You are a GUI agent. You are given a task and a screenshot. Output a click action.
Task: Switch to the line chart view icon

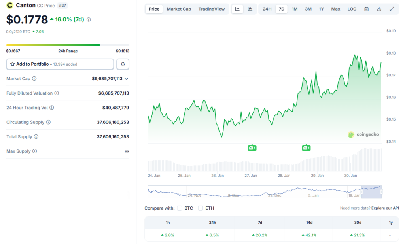(237, 9)
